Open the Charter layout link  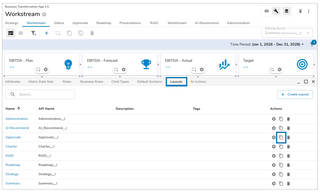tap(11, 146)
